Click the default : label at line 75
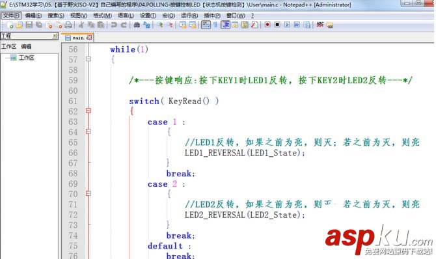 [x=169, y=246]
